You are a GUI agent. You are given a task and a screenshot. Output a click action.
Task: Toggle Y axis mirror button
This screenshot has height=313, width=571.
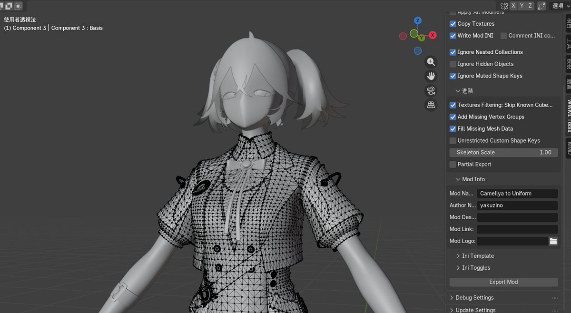pos(522,6)
